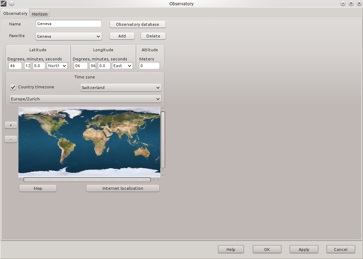Open the East/West longitude dropdown
Viewport: 363px width, 259px height.
coord(122,66)
